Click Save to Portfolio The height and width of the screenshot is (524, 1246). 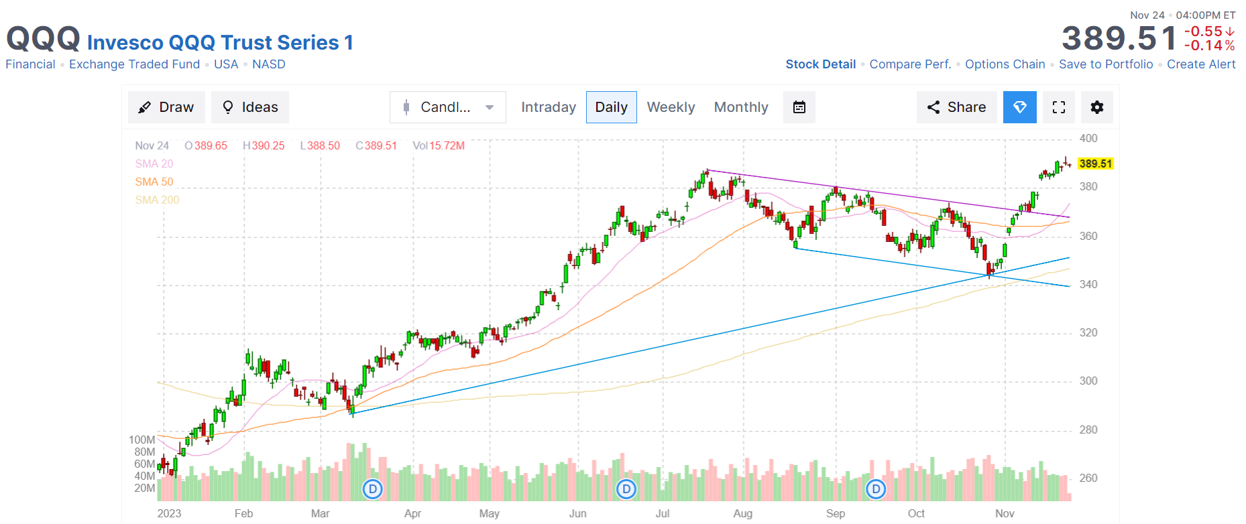point(1106,64)
